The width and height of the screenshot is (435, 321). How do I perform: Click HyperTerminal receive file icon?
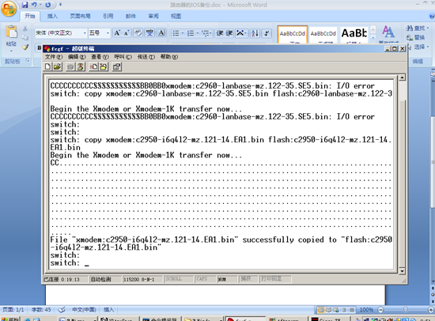[104, 66]
